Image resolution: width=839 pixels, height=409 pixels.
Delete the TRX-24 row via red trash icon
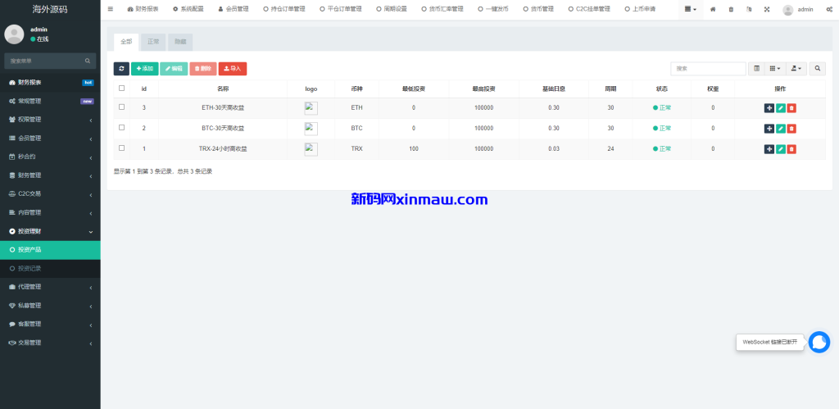pyautogui.click(x=792, y=149)
